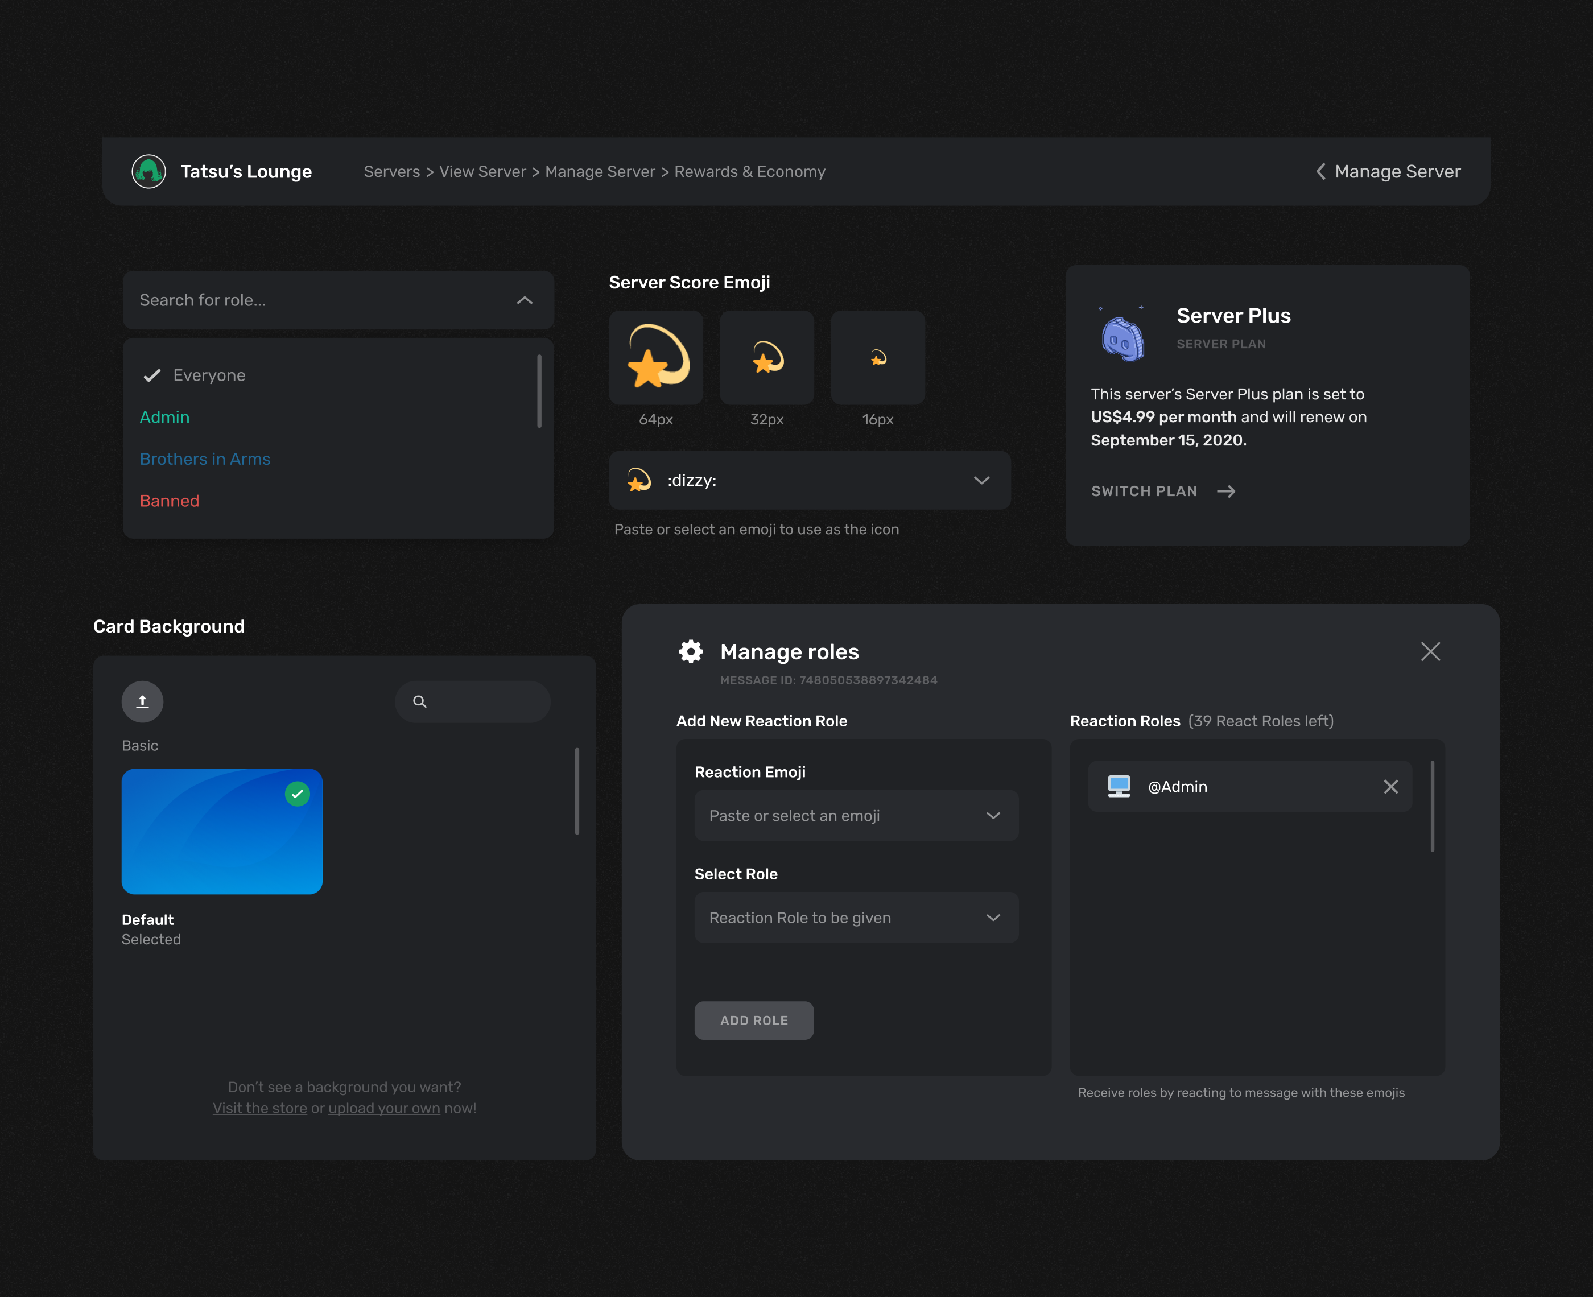Click the card background search field
Viewport: 1593px width, 1297px height.
478,701
